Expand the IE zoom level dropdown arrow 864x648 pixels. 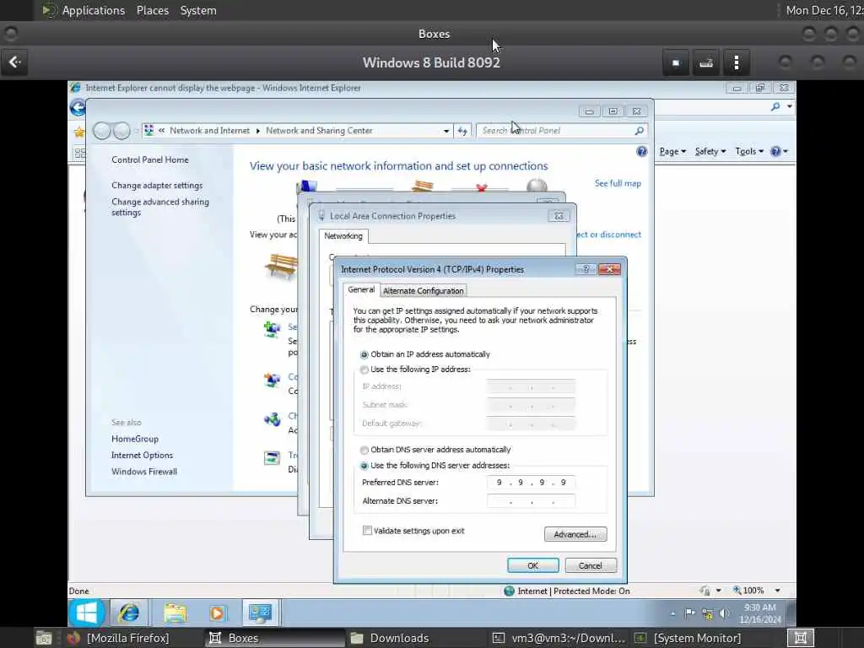[x=777, y=591]
